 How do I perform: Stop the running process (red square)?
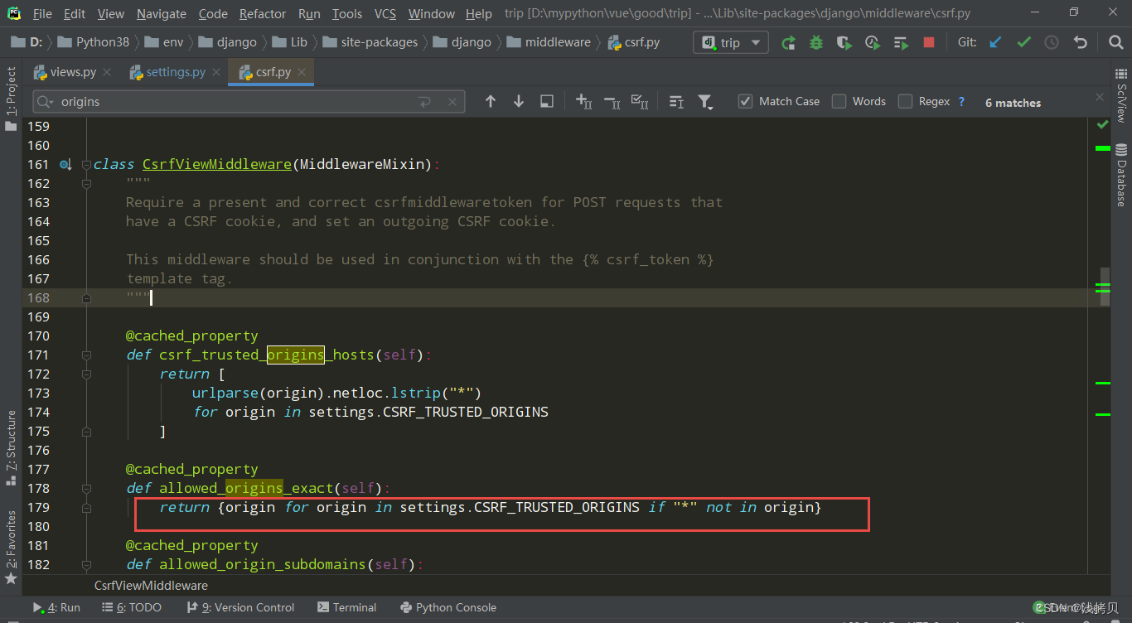coord(929,42)
